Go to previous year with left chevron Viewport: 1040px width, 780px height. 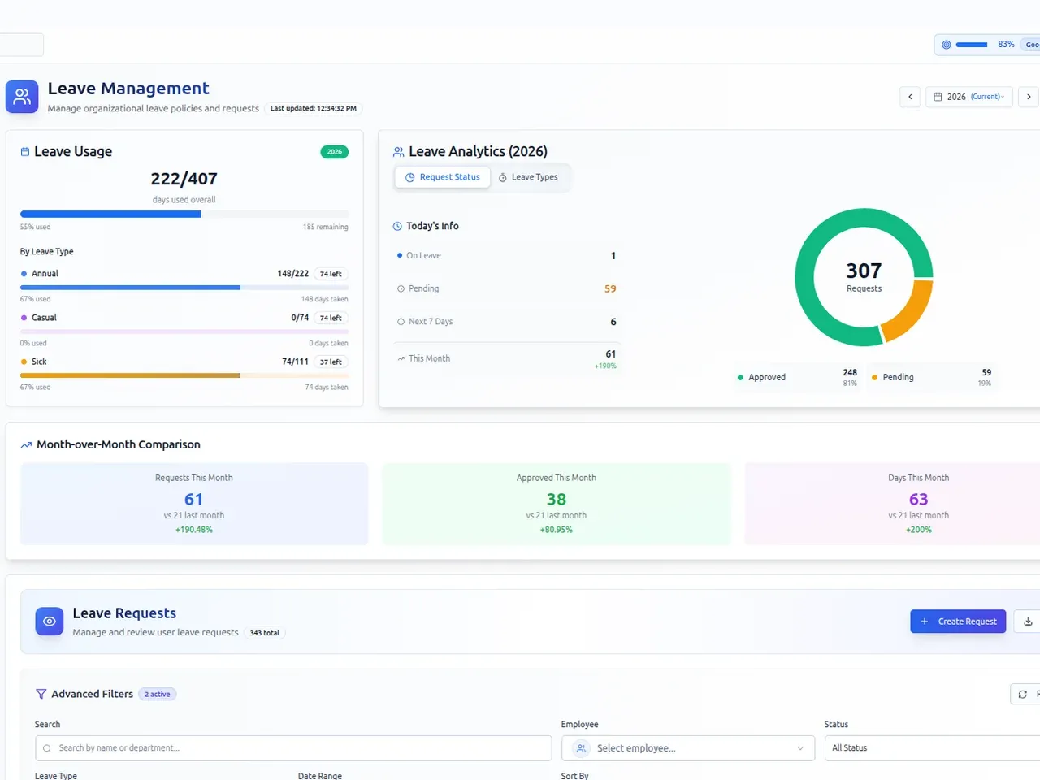[910, 97]
